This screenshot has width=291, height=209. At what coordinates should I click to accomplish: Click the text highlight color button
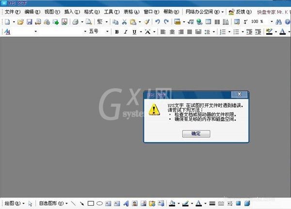point(269,32)
